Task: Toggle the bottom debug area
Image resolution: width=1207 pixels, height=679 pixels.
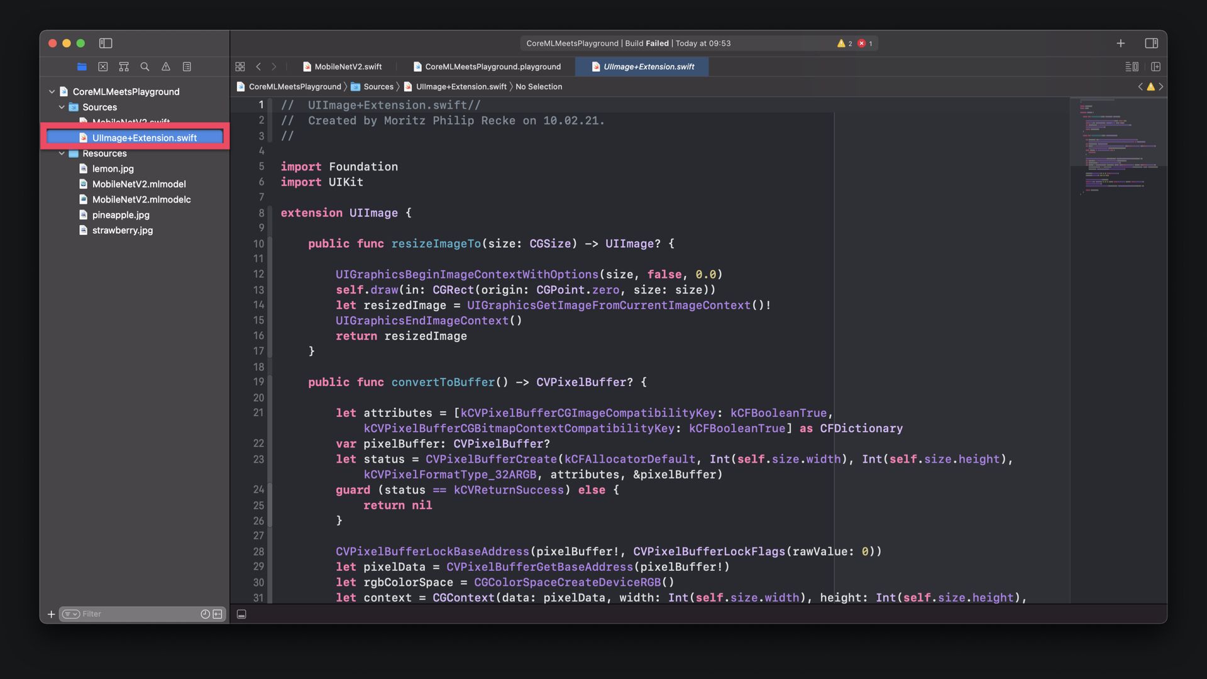Action: (x=241, y=614)
